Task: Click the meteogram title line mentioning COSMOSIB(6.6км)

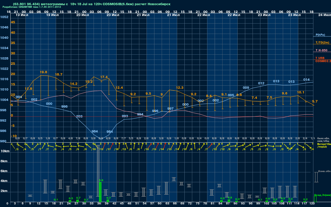Action: click(x=91, y=4)
